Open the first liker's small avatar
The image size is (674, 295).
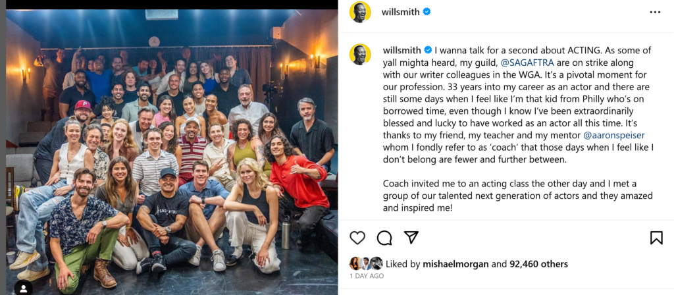click(355, 264)
